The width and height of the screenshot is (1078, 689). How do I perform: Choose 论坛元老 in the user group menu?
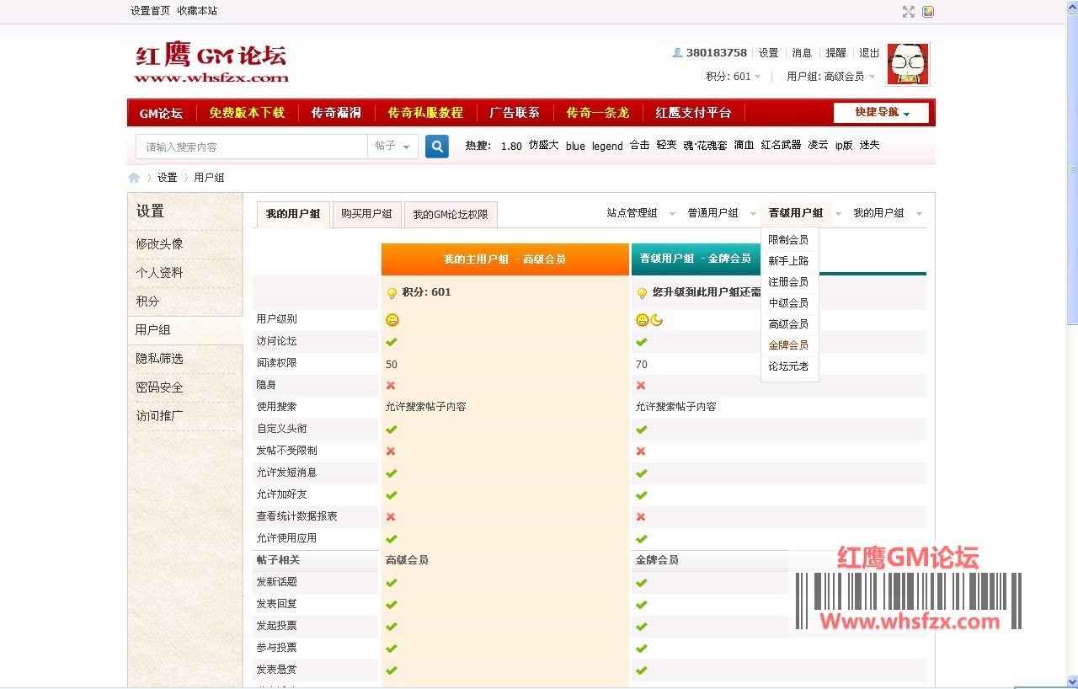click(x=788, y=366)
